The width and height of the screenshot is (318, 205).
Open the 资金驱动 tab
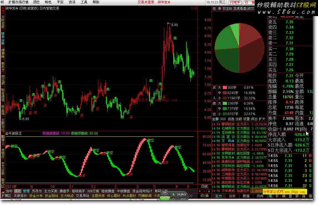(51, 196)
